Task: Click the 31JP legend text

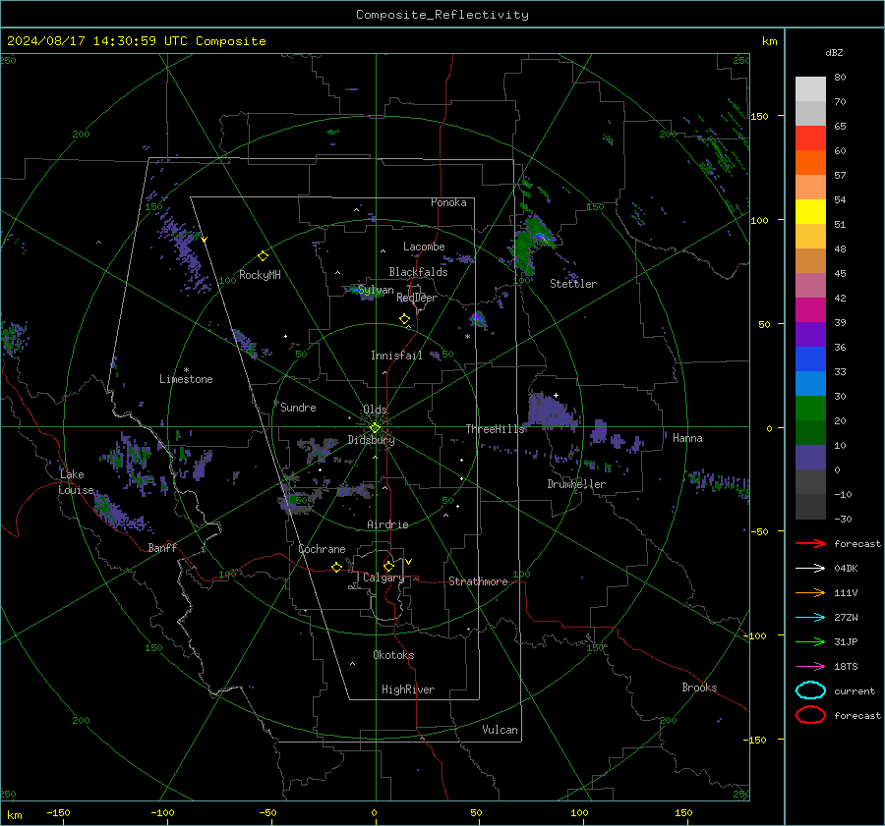Action: (846, 641)
